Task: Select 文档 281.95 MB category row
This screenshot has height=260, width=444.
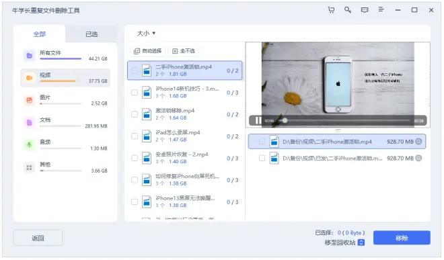Action: click(x=65, y=122)
